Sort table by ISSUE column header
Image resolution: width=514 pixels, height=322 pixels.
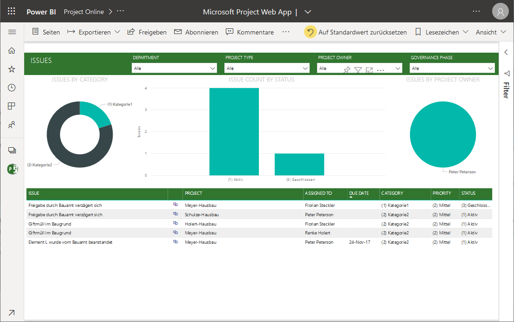[34, 193]
